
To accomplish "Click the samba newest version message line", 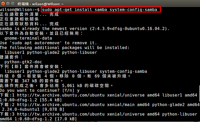I will coord(85,29).
